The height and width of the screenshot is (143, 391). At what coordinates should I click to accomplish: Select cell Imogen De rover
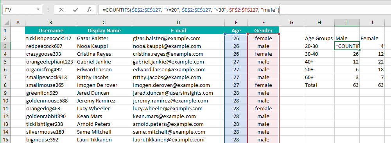(104, 85)
